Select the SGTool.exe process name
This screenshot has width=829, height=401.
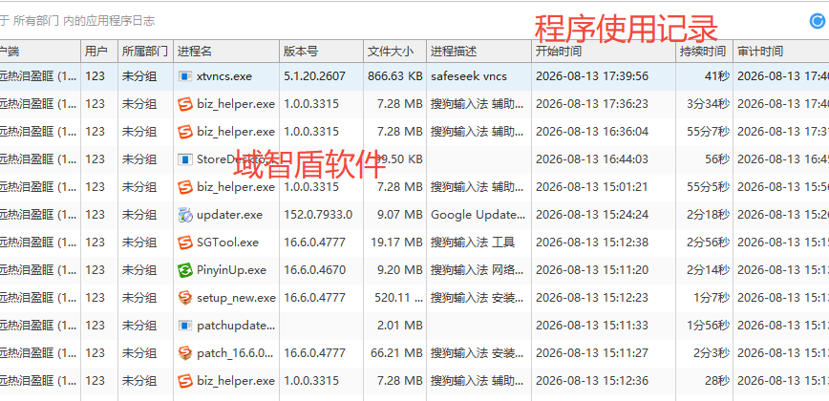227,243
